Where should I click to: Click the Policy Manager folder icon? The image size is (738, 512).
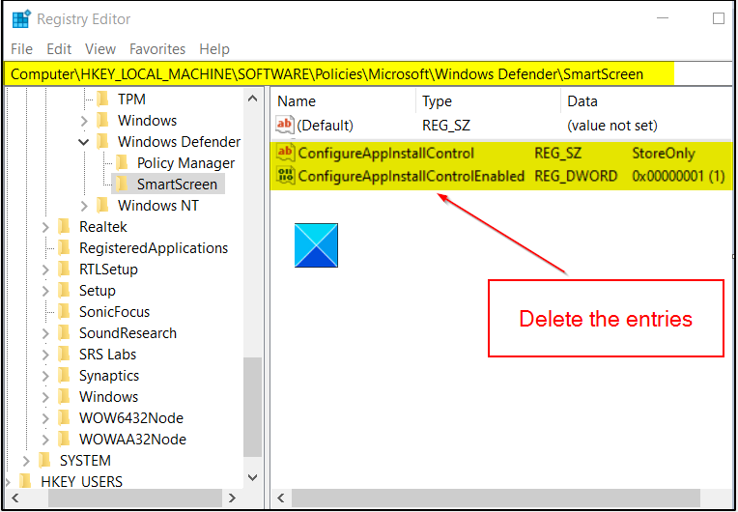(x=122, y=163)
